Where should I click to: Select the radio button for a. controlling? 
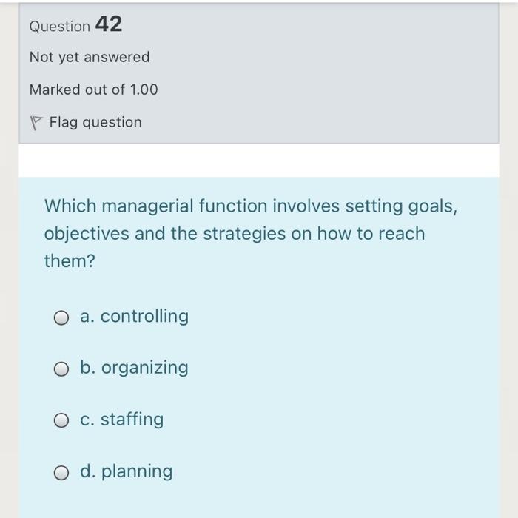(61, 318)
